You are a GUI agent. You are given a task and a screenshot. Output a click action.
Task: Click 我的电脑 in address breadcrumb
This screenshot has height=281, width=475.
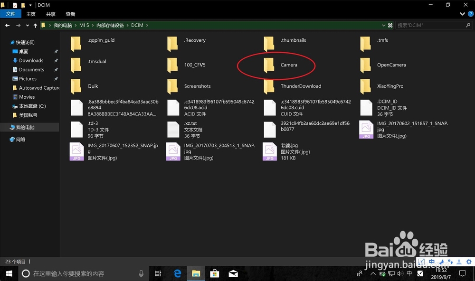point(63,26)
